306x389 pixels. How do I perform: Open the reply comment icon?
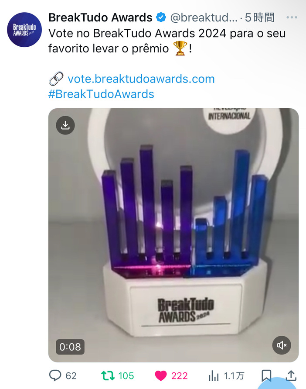pos(55,375)
